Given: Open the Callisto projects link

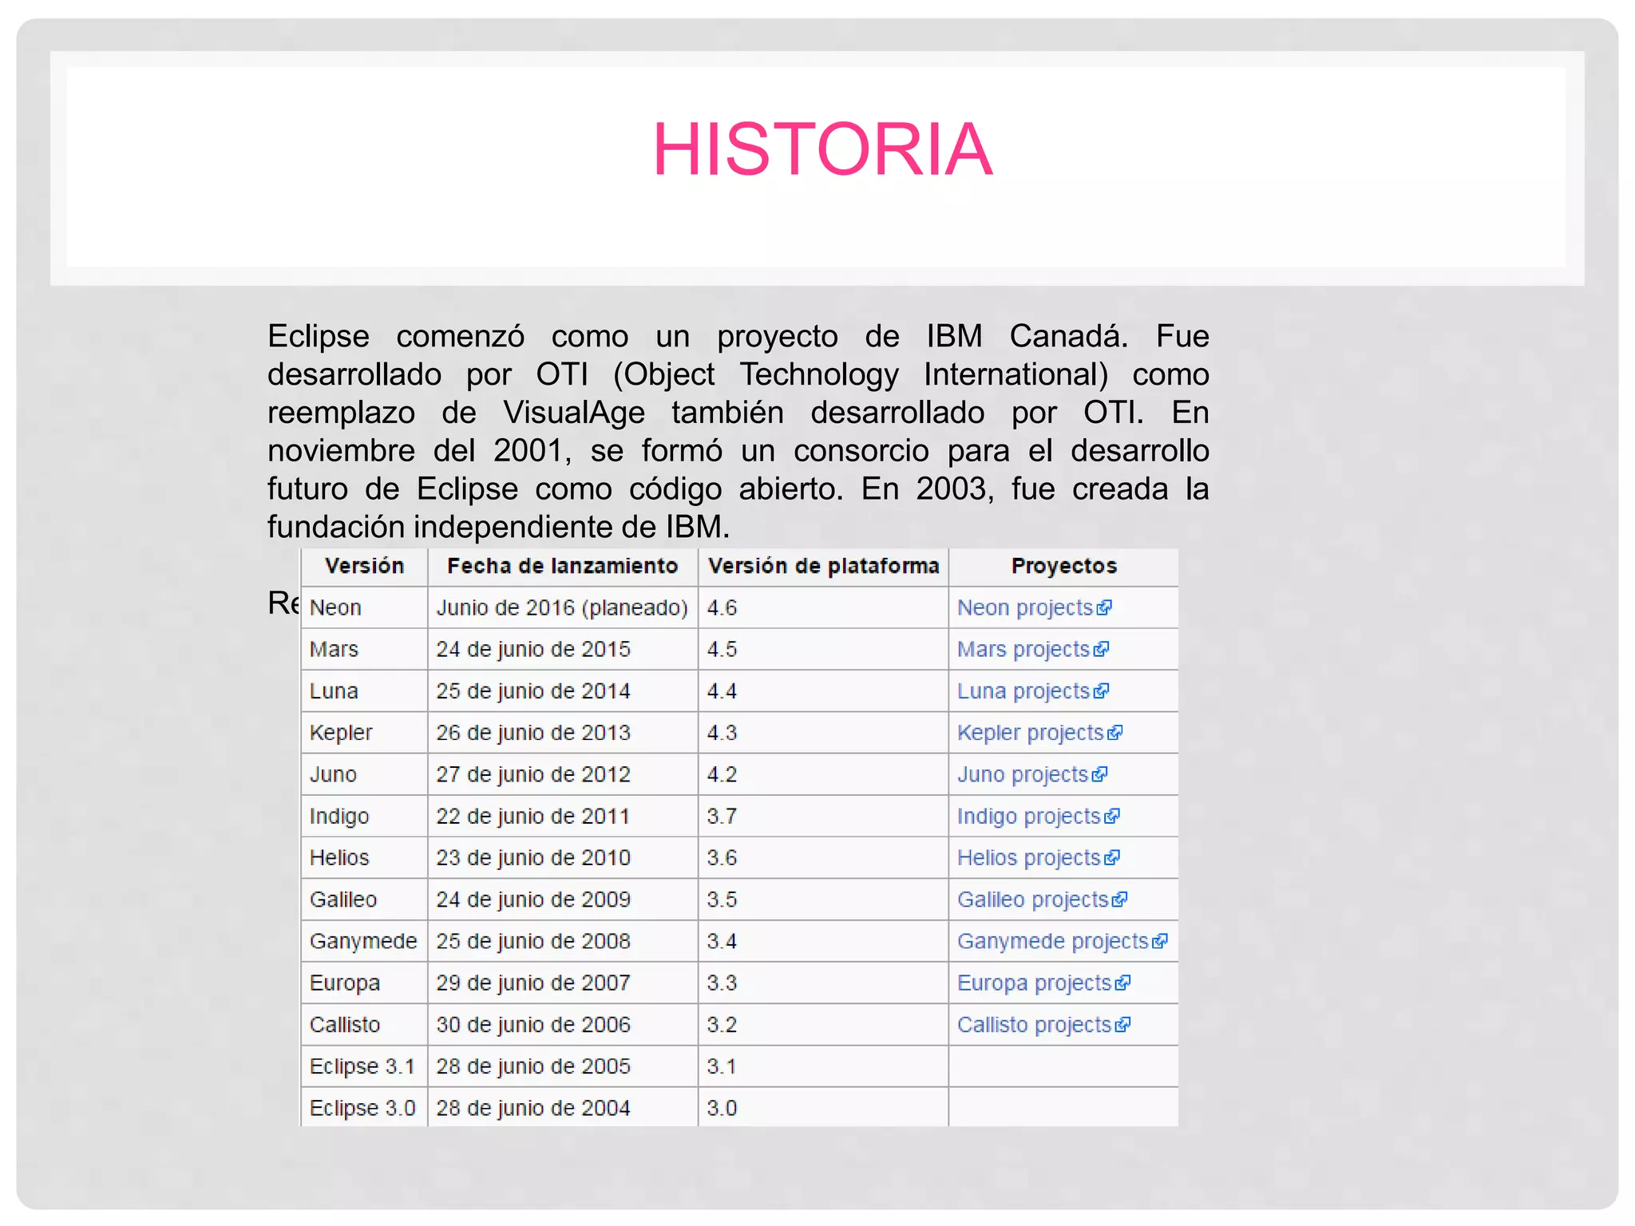Looking at the screenshot, I should click(1043, 1025).
